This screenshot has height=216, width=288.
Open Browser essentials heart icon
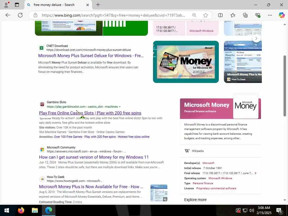[258, 15]
